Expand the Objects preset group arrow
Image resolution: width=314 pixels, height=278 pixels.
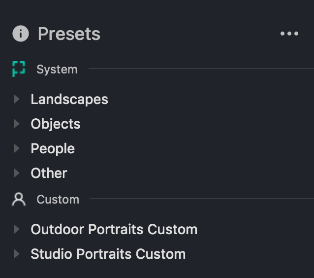(17, 124)
